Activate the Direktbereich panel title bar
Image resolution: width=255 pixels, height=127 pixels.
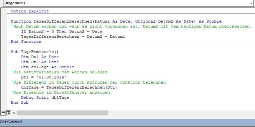coord(127,121)
